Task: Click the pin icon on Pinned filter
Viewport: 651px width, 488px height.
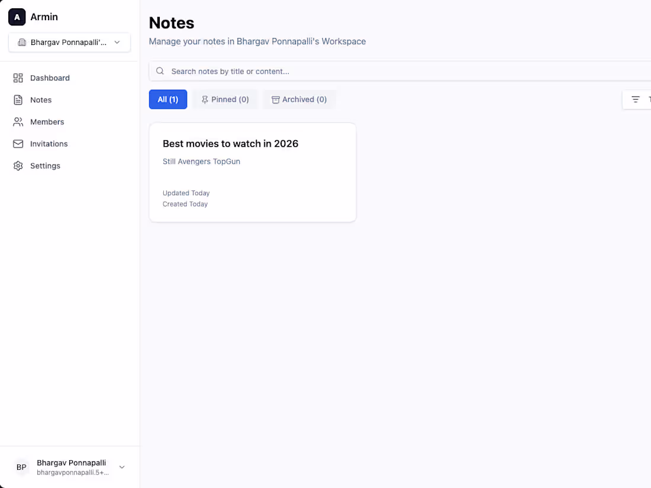Action: tap(205, 99)
